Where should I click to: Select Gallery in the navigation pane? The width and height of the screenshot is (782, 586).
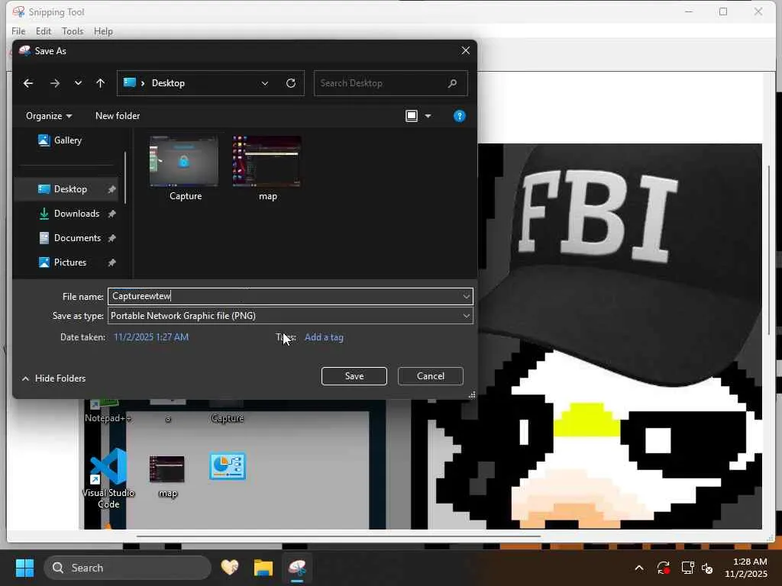click(67, 140)
